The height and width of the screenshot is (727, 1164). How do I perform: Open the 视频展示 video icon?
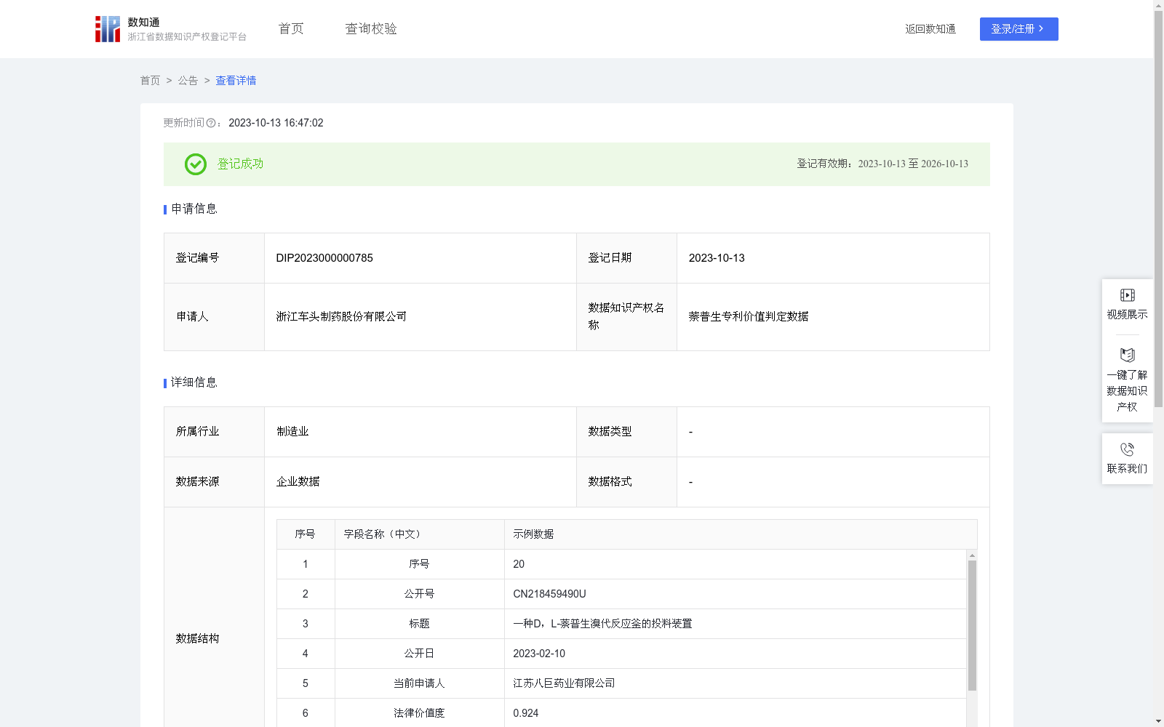click(1127, 295)
